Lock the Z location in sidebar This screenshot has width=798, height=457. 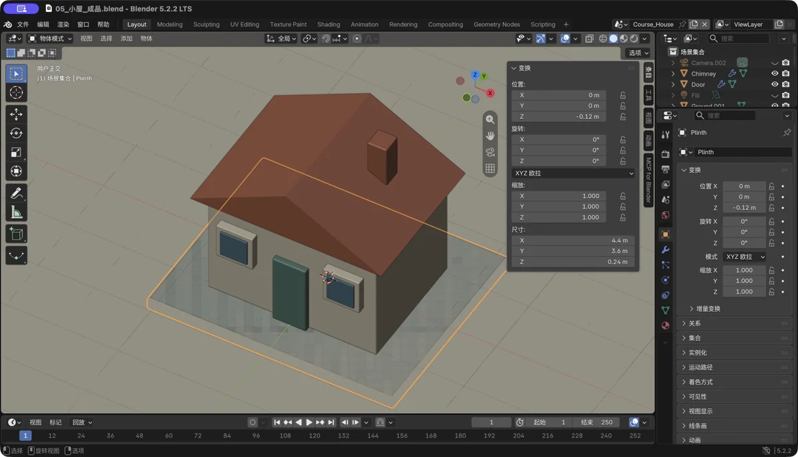tap(623, 116)
